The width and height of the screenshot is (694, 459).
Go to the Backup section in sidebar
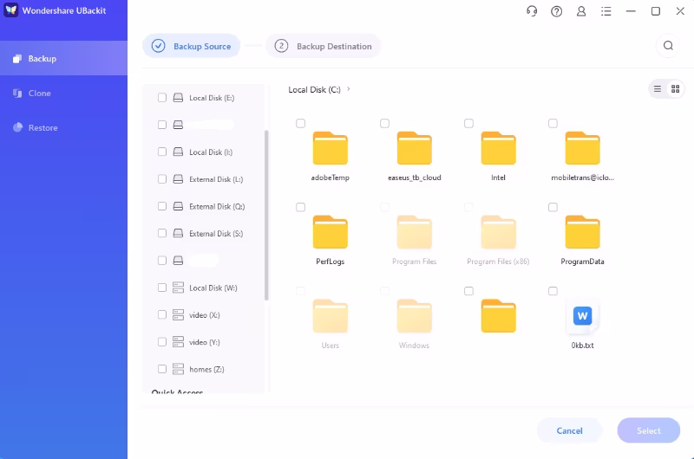(63, 58)
